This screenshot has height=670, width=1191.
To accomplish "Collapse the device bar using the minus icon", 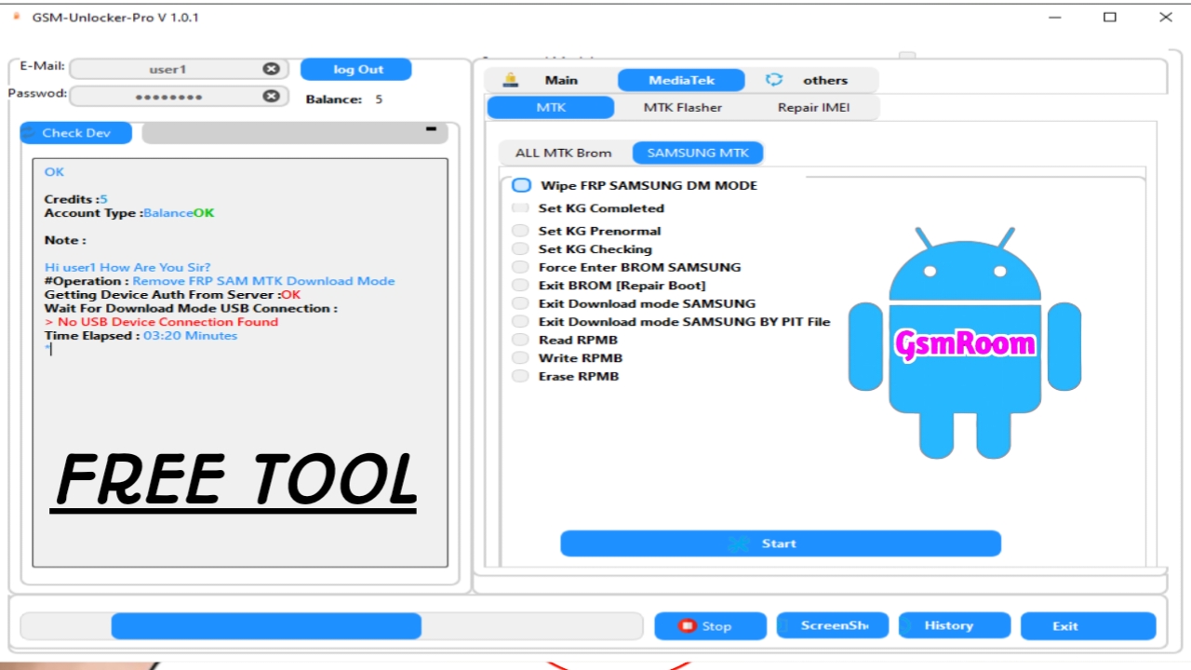I will pos(431,129).
